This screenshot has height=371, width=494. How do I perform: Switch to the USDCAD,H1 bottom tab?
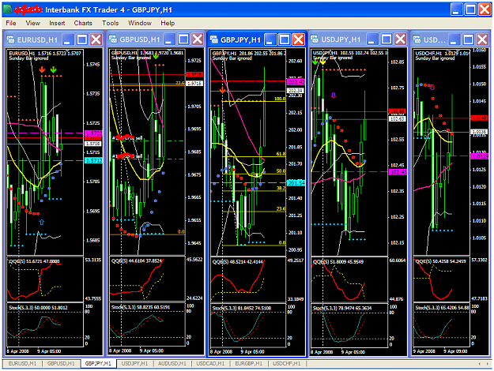click(x=210, y=363)
